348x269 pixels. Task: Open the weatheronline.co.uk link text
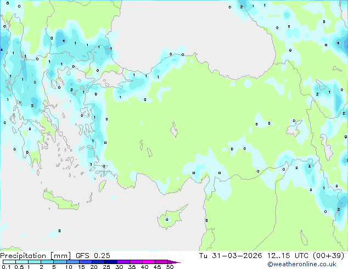click(302, 264)
